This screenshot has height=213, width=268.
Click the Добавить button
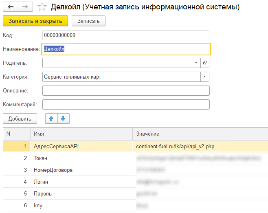(20, 119)
